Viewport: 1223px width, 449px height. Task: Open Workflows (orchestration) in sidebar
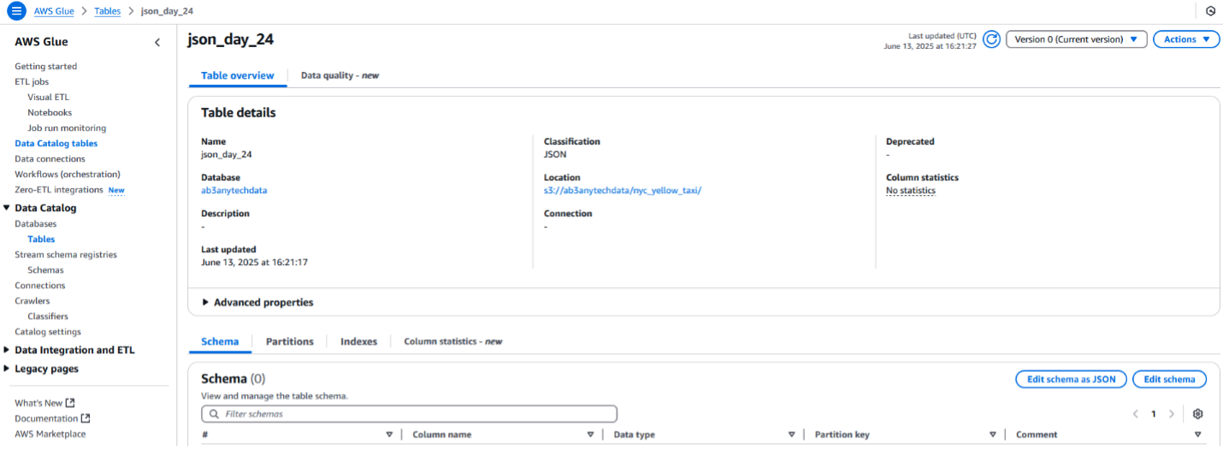(x=68, y=174)
